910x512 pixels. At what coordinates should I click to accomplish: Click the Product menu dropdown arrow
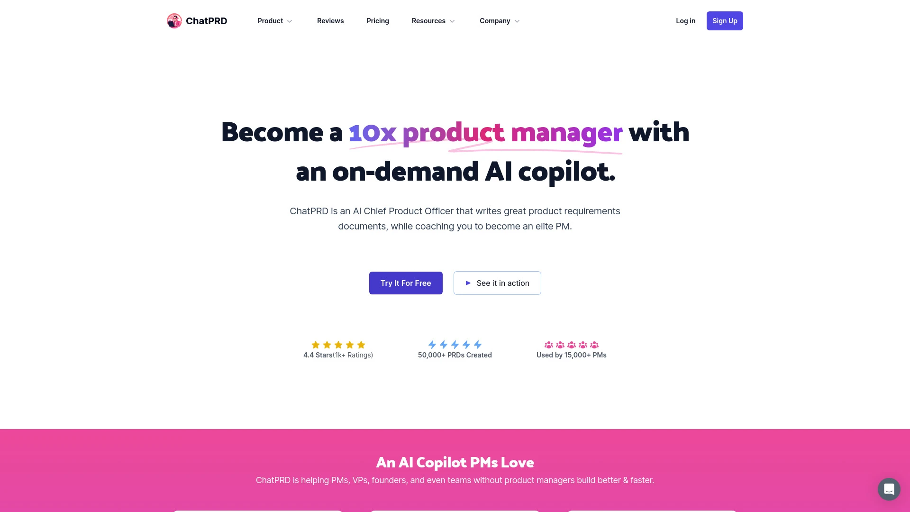[290, 21]
